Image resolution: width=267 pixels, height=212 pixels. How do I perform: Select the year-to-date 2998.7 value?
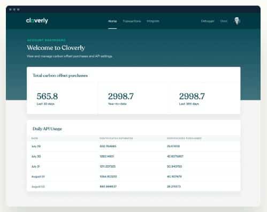[121, 96]
